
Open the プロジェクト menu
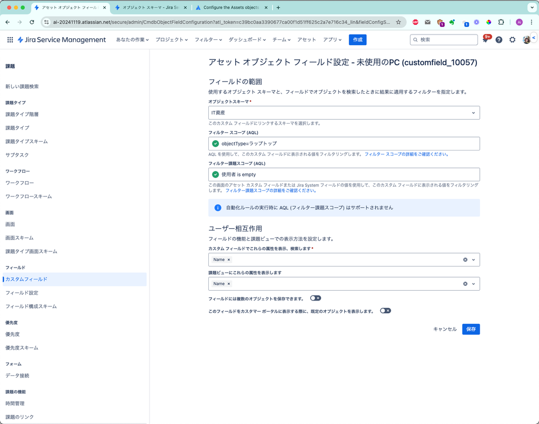coord(172,39)
